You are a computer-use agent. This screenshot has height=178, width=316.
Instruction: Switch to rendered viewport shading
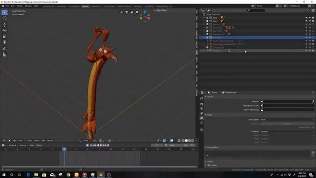point(193,140)
